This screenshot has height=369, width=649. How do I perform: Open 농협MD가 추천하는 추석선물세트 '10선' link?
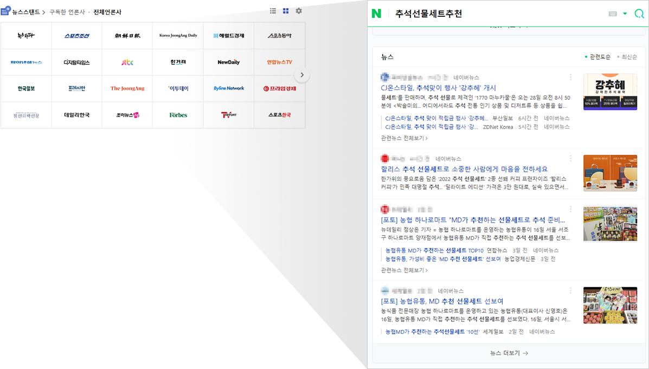coord(432,332)
